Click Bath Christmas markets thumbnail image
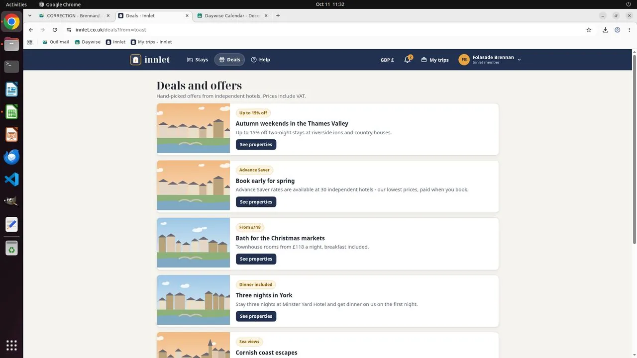Viewport: 637px width, 358px height. [x=193, y=243]
